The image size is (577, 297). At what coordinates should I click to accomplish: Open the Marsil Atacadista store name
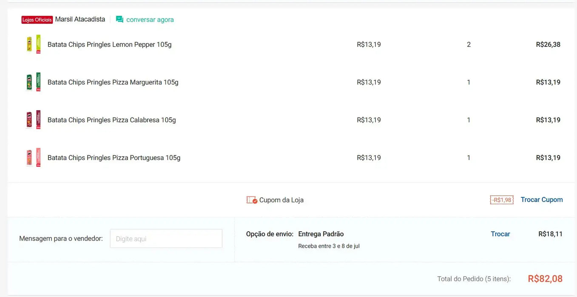coord(80,19)
